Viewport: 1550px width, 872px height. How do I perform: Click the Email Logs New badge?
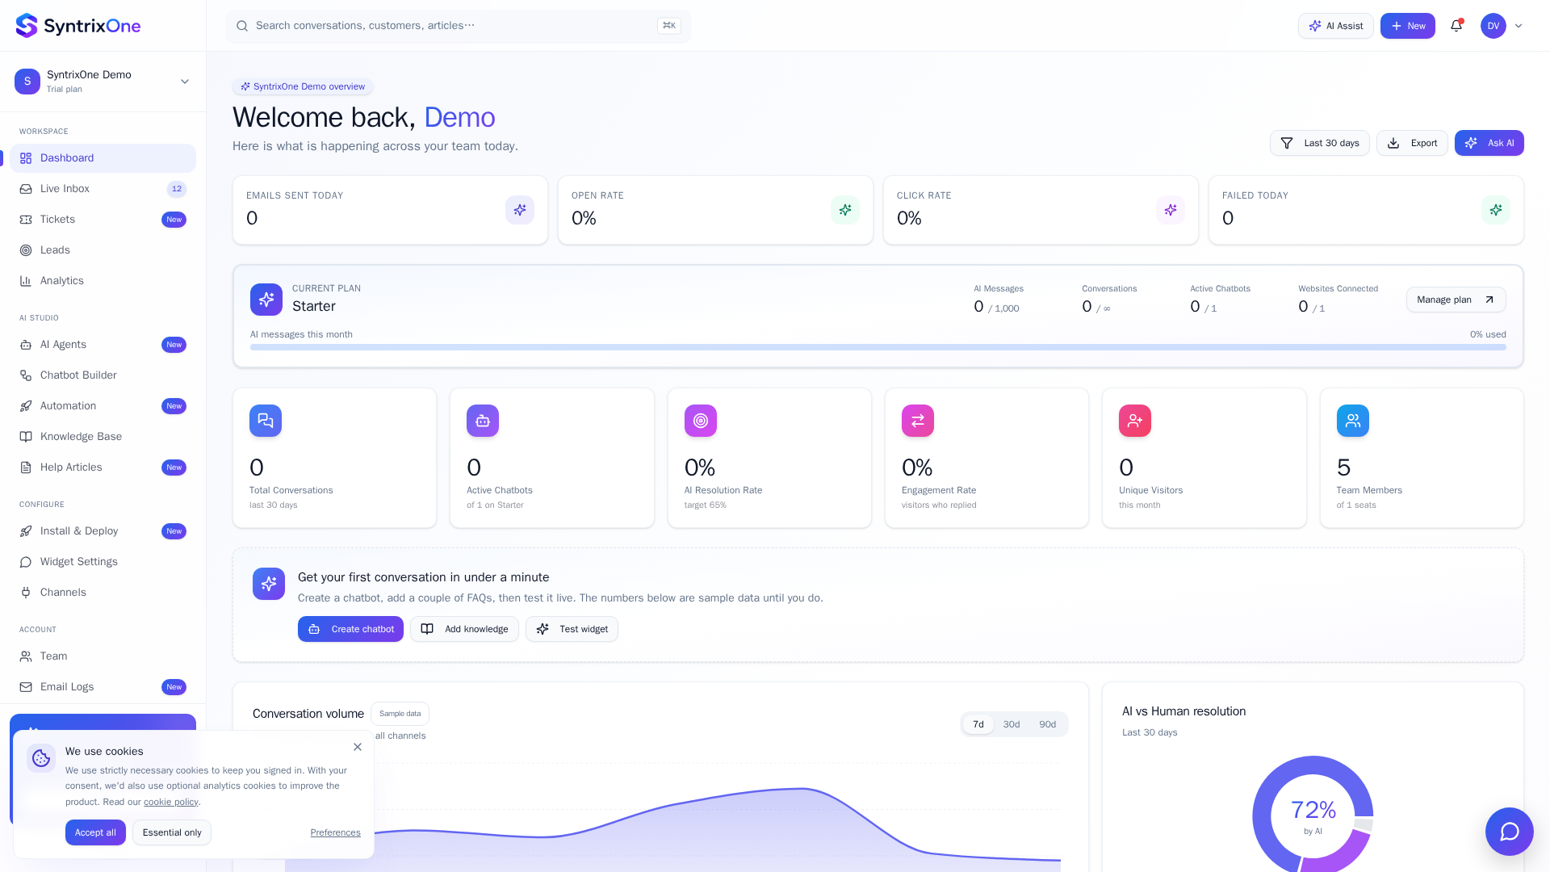point(174,687)
